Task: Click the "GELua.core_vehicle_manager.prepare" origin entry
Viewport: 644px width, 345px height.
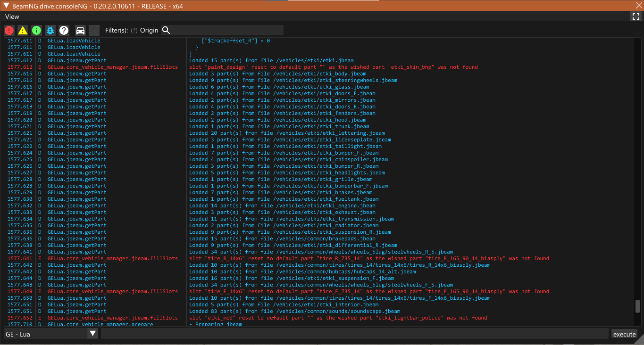Action: coord(100,324)
